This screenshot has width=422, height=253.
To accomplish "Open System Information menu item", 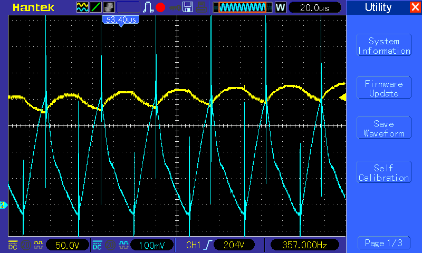I will point(383,46).
